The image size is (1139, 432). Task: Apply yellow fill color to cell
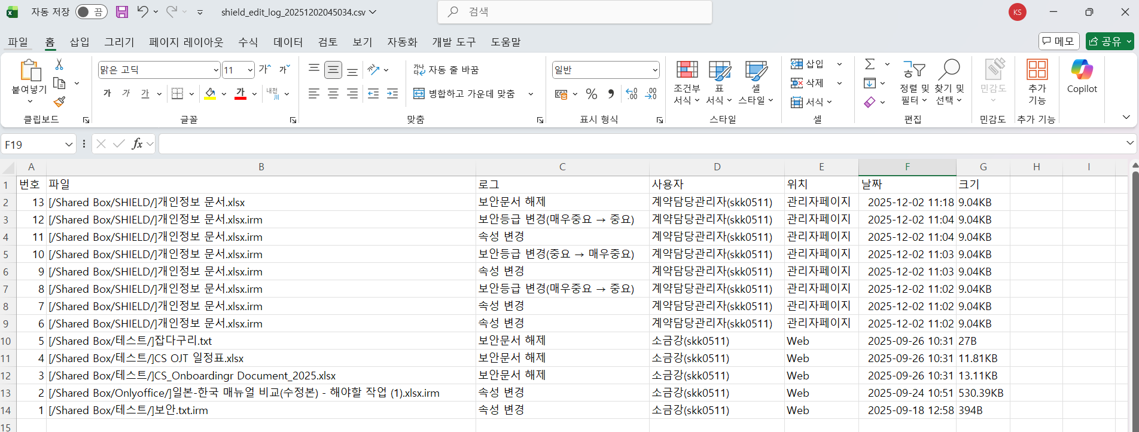[x=210, y=94]
